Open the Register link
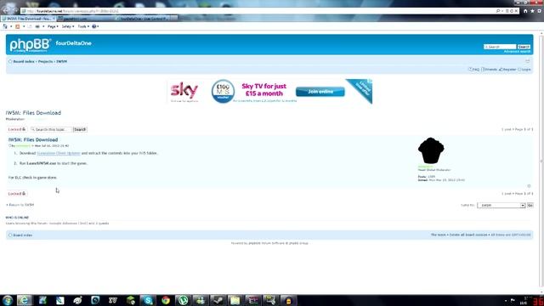 [x=508, y=70]
